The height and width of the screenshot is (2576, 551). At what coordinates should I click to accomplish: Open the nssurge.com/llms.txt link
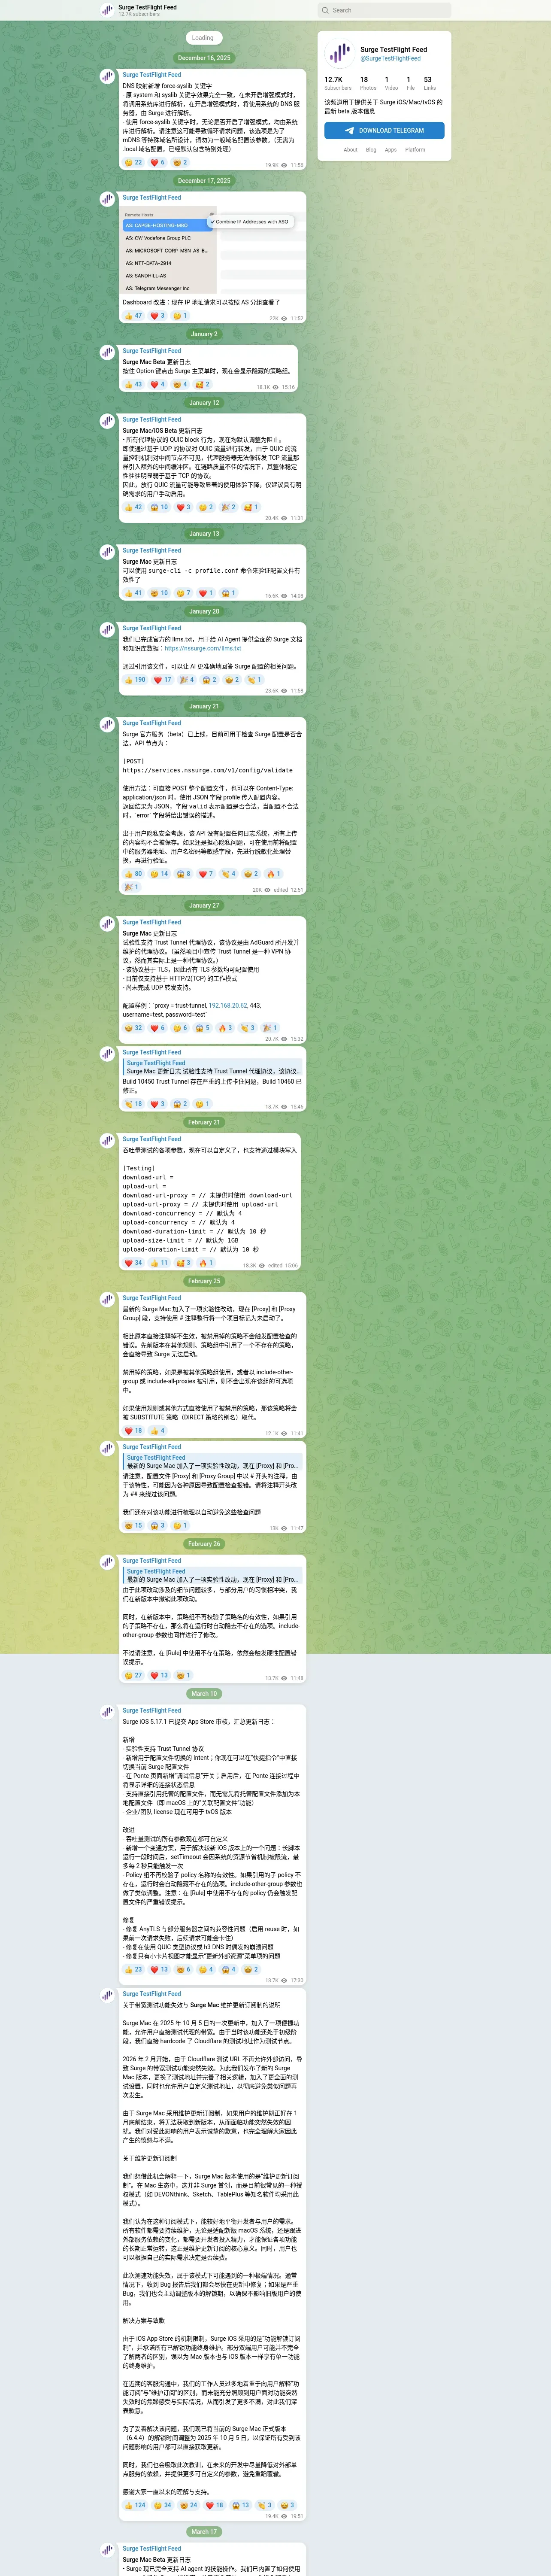[x=203, y=648]
